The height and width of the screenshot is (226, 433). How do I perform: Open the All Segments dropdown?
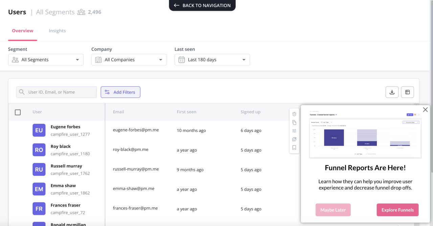pos(46,59)
